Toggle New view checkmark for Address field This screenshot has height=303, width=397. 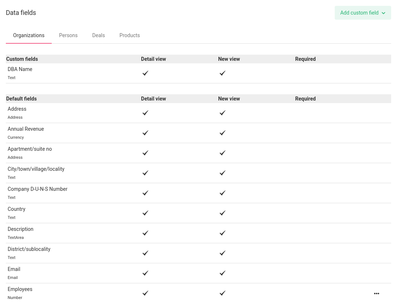pos(223,113)
